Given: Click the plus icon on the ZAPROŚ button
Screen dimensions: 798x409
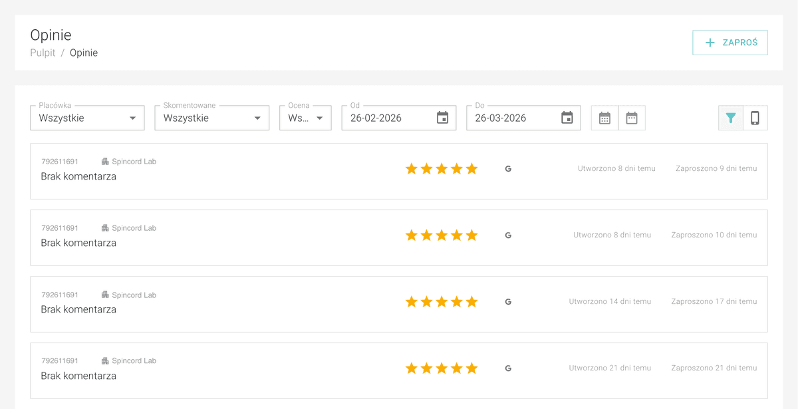Looking at the screenshot, I should (x=710, y=43).
